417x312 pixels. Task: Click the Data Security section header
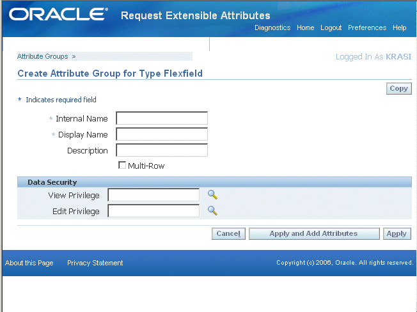coord(214,182)
